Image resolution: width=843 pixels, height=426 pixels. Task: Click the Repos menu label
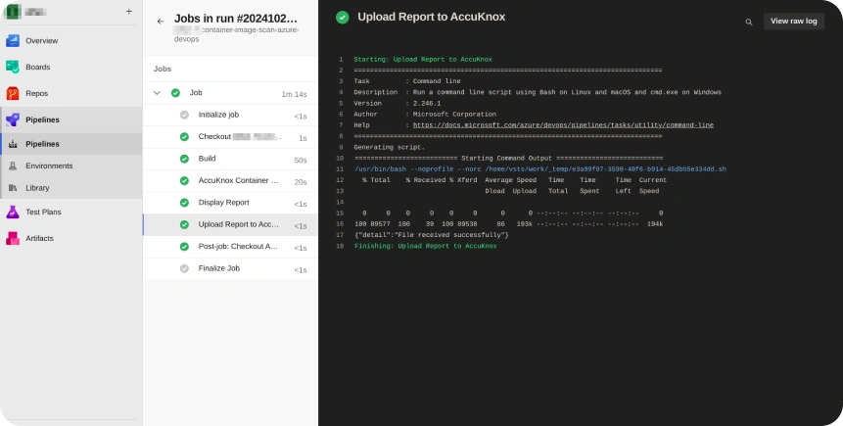click(36, 94)
